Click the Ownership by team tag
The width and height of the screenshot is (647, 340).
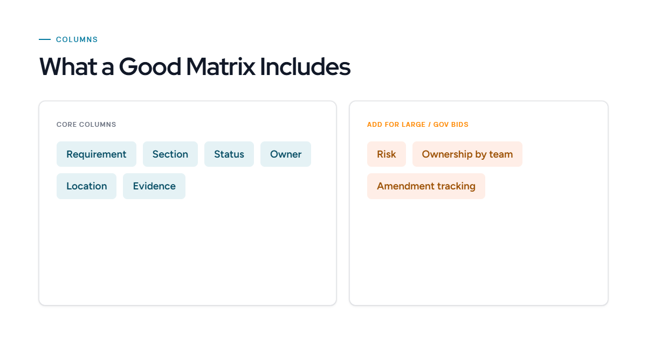click(x=467, y=154)
